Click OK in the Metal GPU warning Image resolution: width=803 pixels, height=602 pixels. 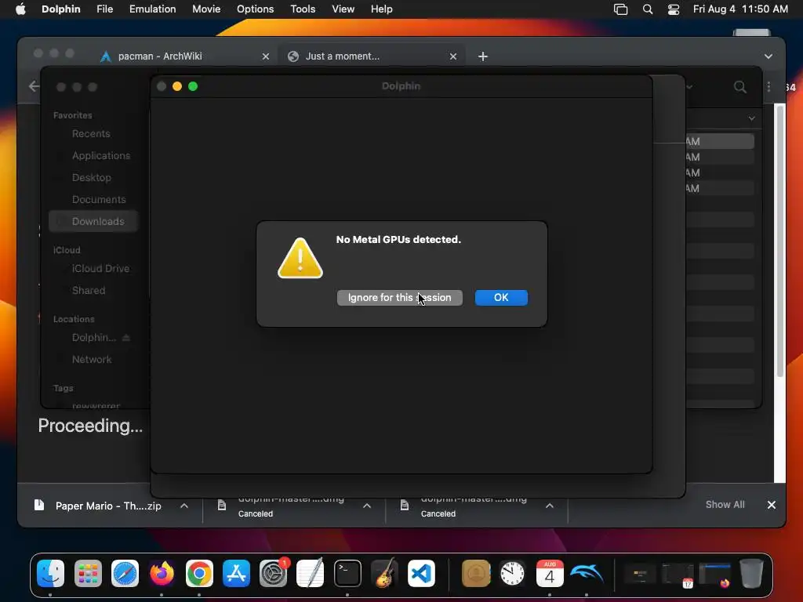click(501, 297)
